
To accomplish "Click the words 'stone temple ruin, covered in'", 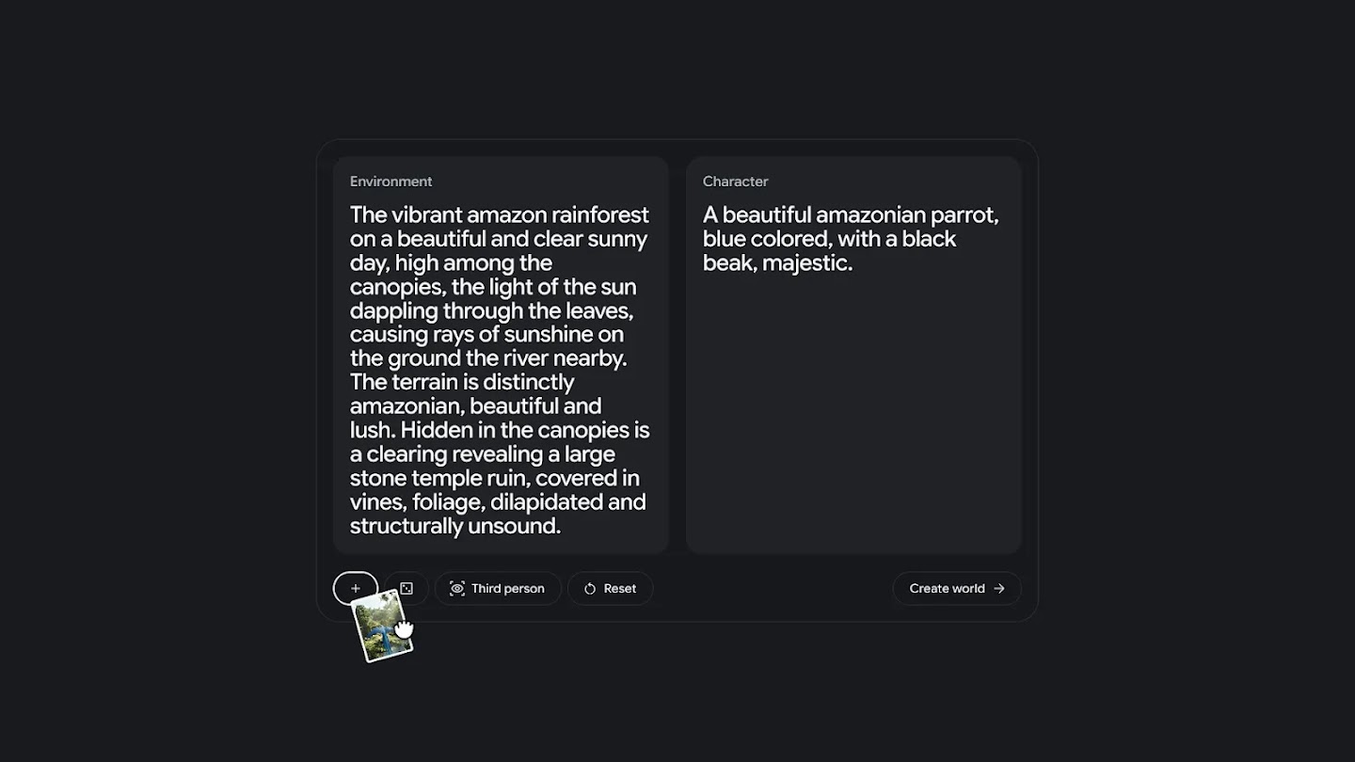I will tap(494, 478).
